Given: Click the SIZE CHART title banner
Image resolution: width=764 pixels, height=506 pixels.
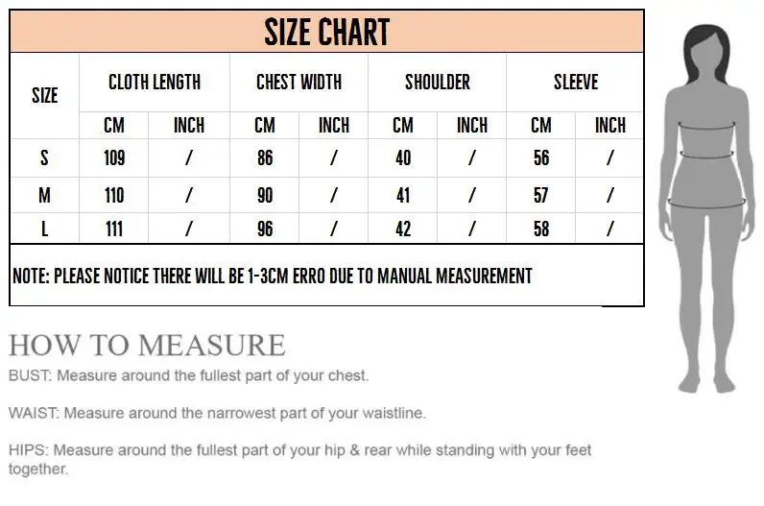Looking at the screenshot, I should pos(326,32).
